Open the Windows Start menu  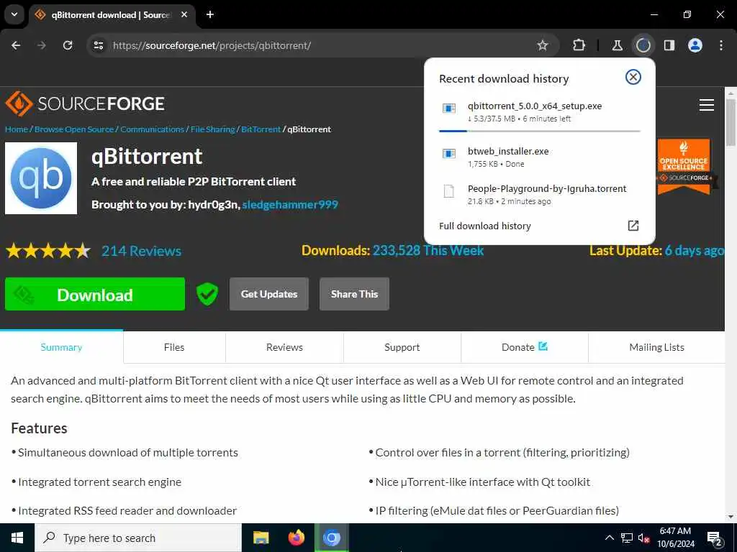[17, 538]
